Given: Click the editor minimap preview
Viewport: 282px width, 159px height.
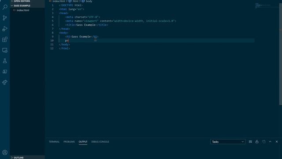Looking at the screenshot, I should pyautogui.click(x=267, y=5).
